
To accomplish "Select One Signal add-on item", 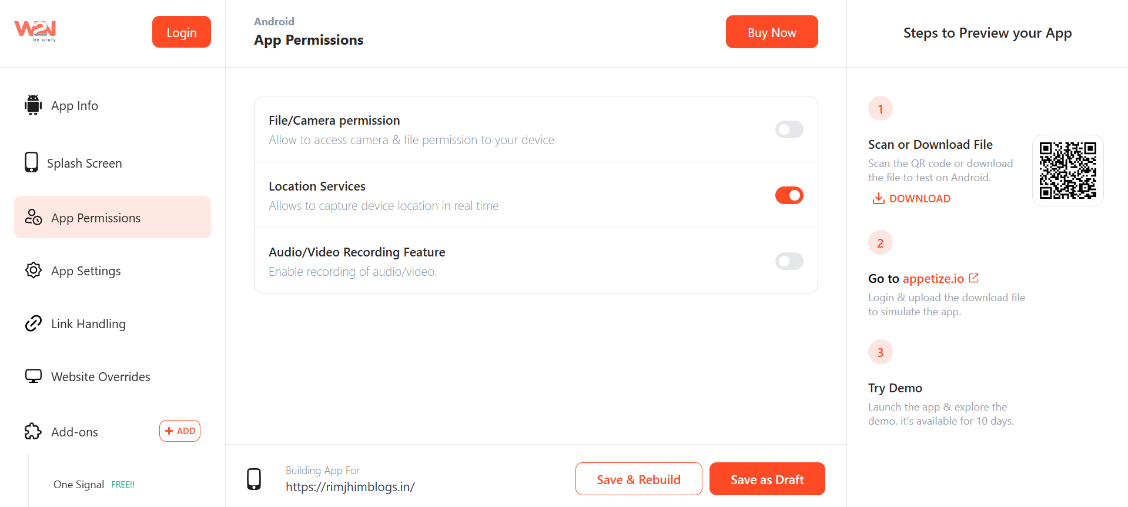I will (79, 485).
